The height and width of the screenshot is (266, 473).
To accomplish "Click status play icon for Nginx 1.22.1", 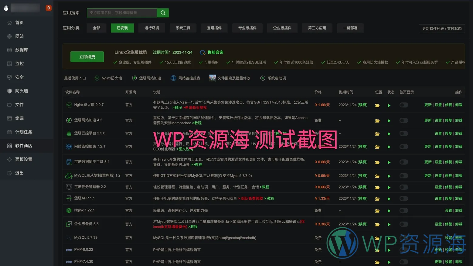I will (389, 211).
